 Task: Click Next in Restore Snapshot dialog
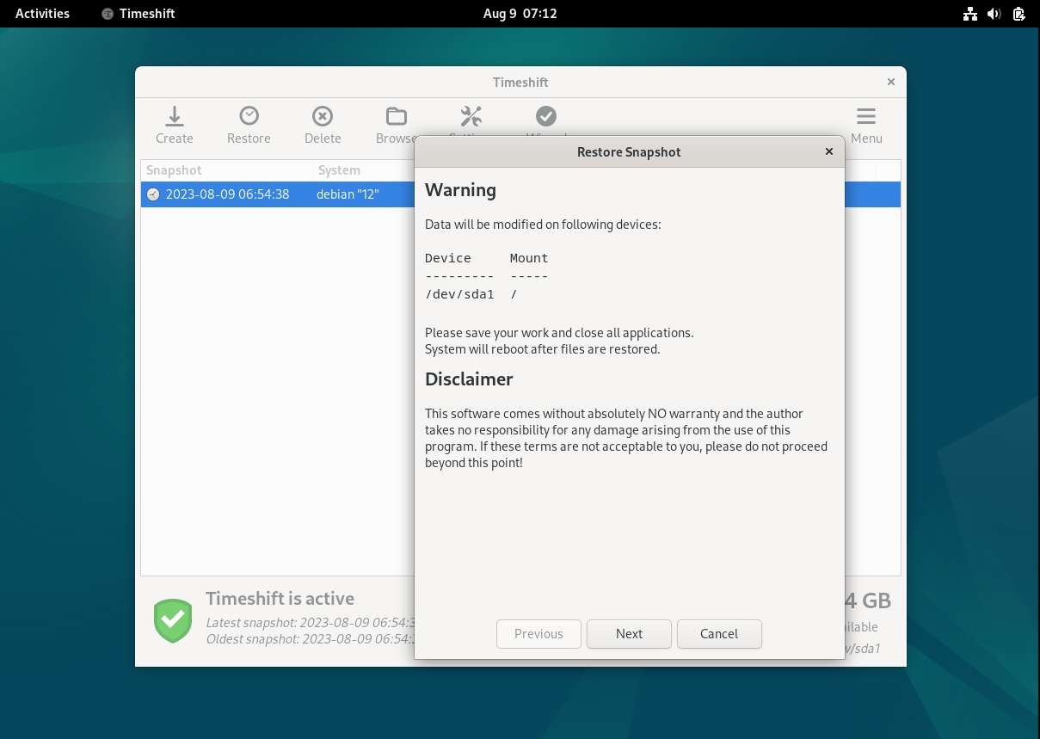pyautogui.click(x=629, y=634)
